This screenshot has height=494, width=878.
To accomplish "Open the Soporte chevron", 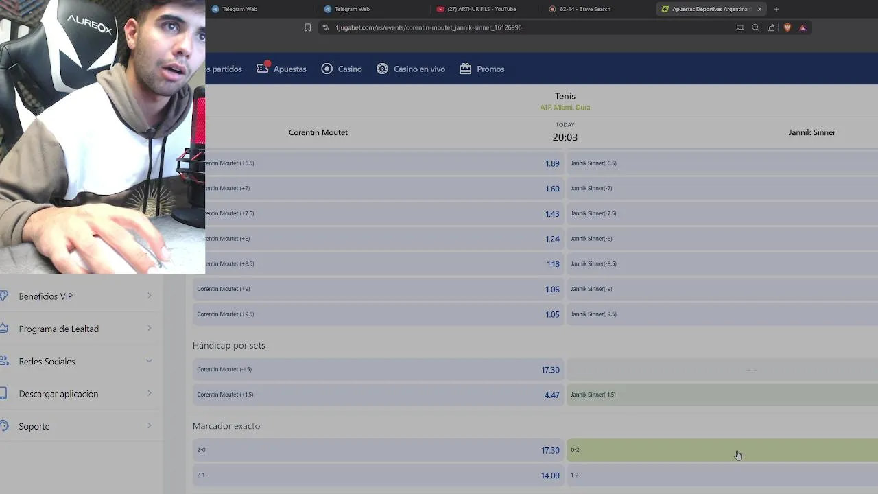I will 149,425.
